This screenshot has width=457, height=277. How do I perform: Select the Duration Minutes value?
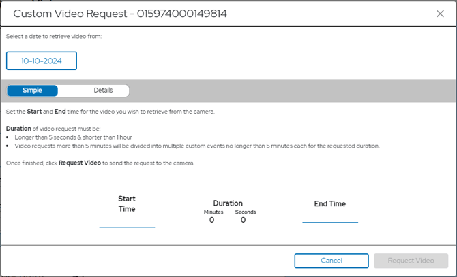(211, 220)
